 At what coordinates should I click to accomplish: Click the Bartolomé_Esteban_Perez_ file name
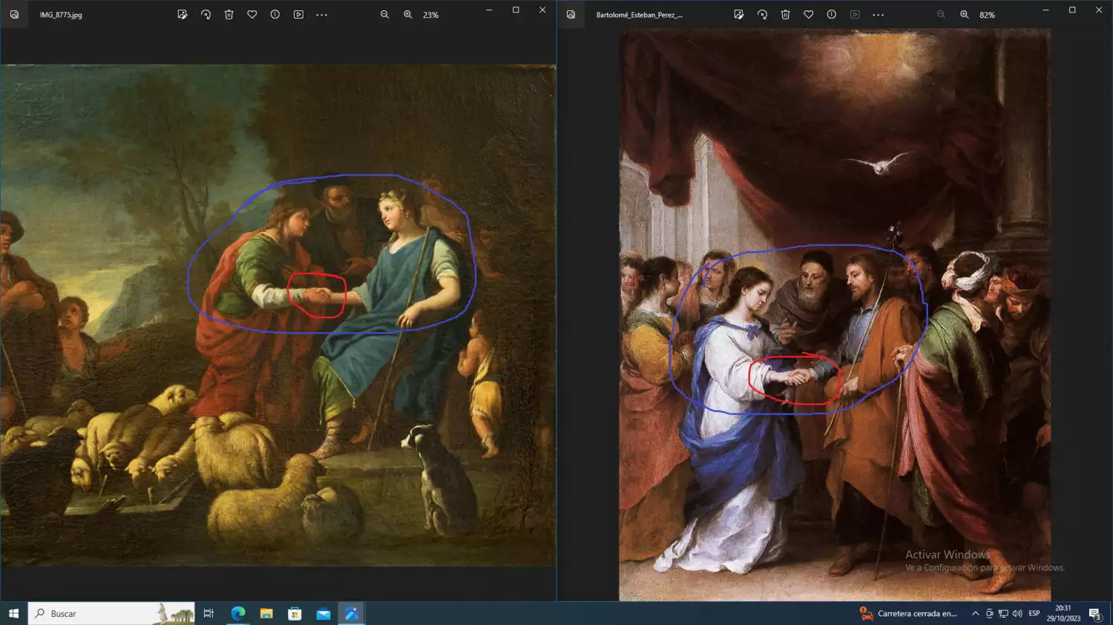639,15
